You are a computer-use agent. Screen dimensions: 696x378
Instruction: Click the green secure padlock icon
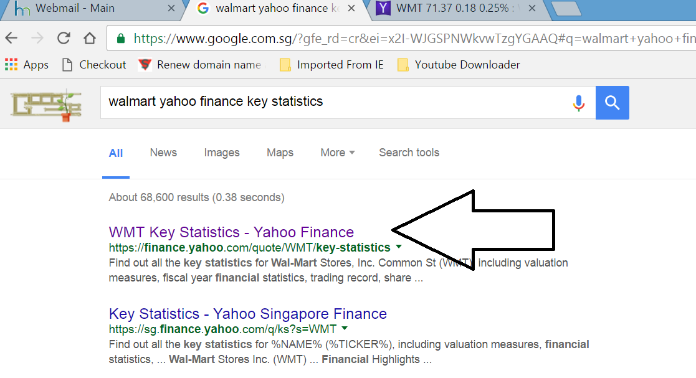pyautogui.click(x=121, y=39)
